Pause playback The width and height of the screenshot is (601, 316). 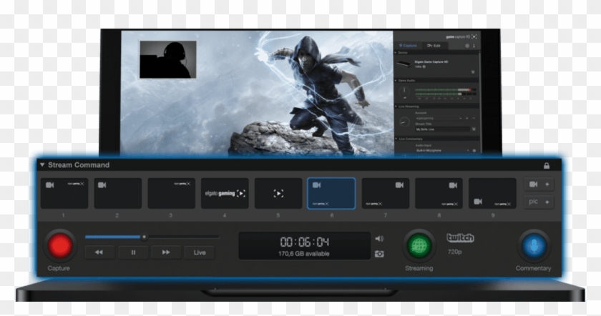pyautogui.click(x=133, y=252)
